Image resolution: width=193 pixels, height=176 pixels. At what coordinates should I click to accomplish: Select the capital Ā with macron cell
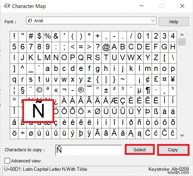click(x=98, y=134)
